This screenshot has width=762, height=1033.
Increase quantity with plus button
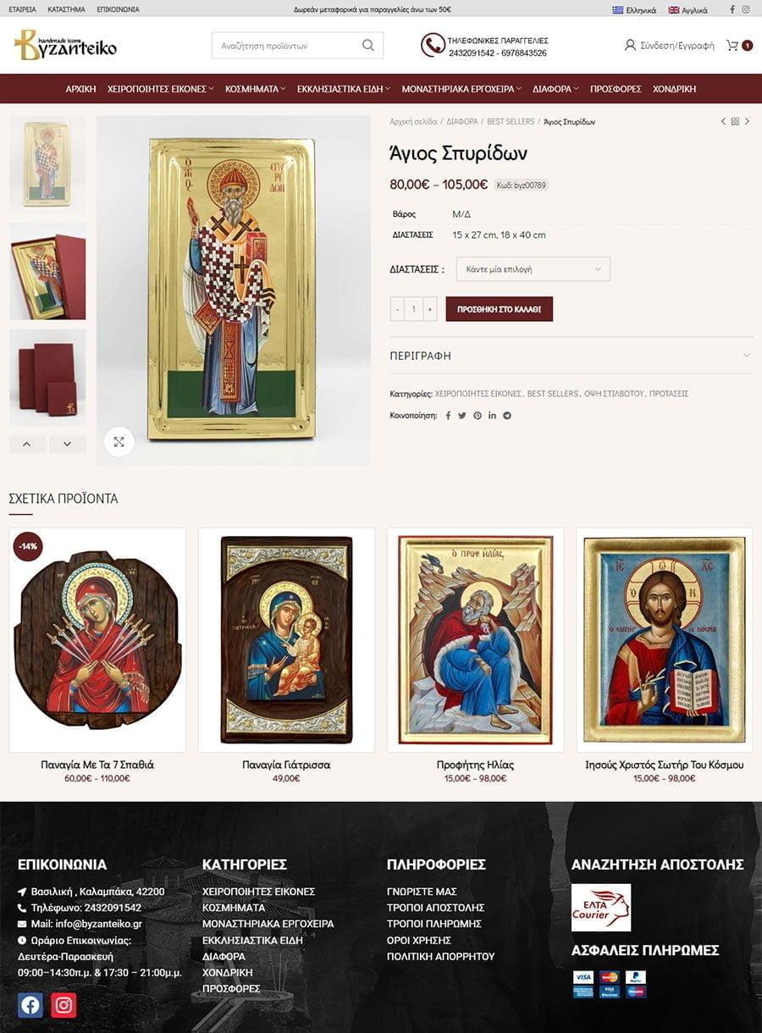pyautogui.click(x=430, y=309)
